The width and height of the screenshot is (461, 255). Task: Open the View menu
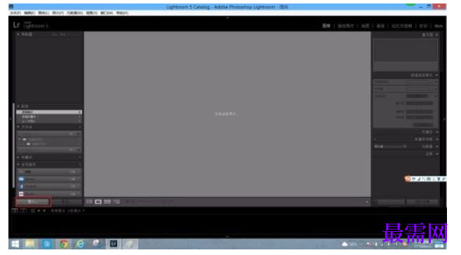91,13
